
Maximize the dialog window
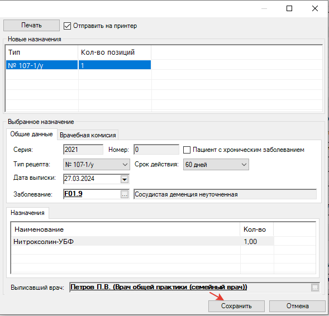[289, 8]
